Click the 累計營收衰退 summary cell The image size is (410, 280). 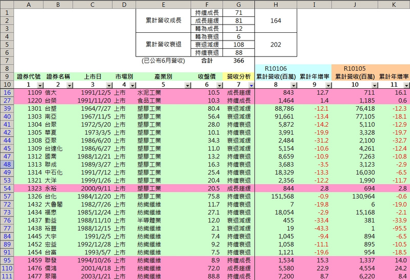point(163,45)
